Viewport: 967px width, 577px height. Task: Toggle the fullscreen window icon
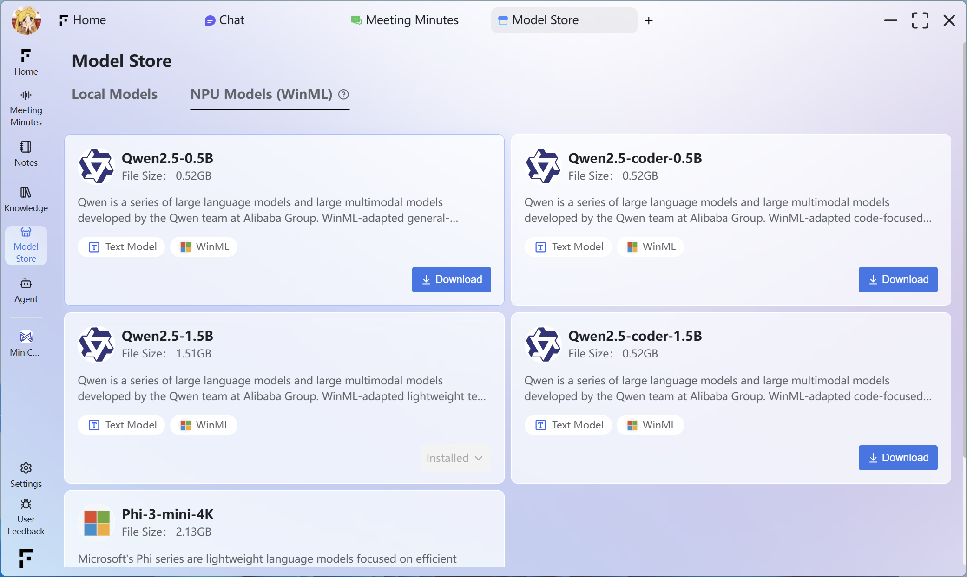tap(920, 20)
